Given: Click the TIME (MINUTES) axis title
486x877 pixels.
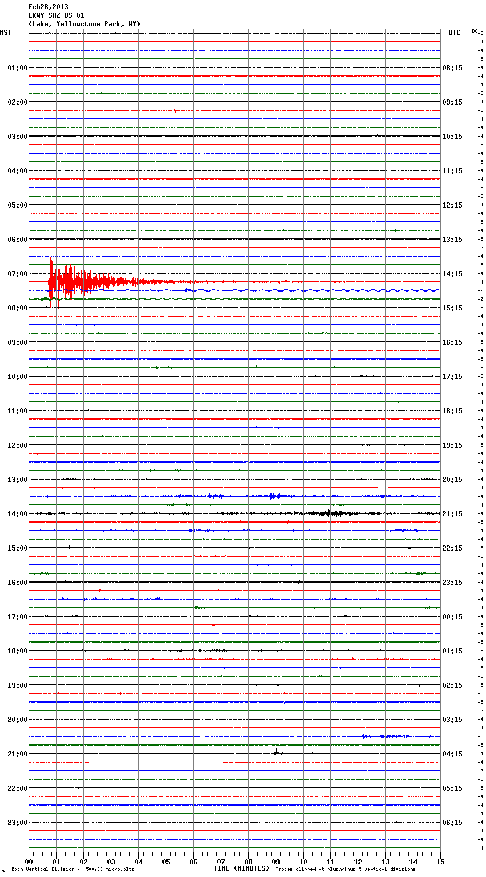Looking at the screenshot, I should click(241, 868).
